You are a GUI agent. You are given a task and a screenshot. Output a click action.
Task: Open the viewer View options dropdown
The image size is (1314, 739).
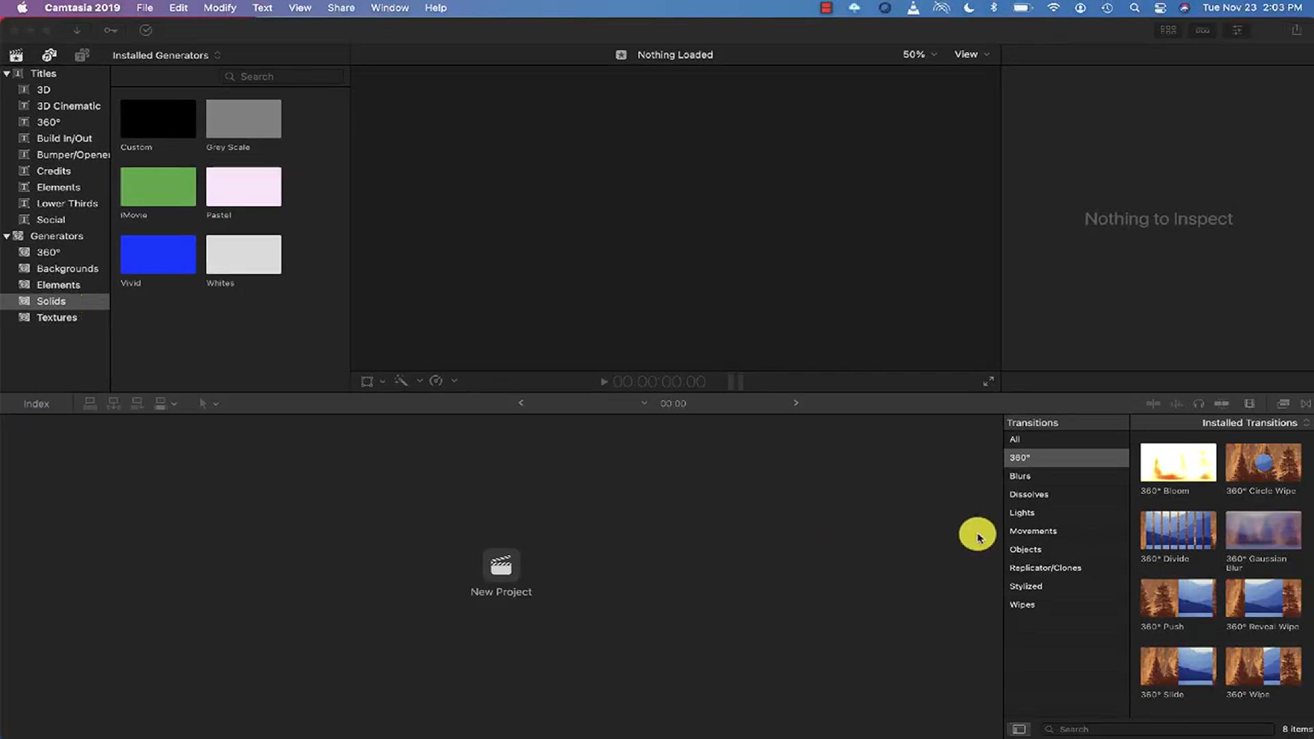tap(972, 54)
